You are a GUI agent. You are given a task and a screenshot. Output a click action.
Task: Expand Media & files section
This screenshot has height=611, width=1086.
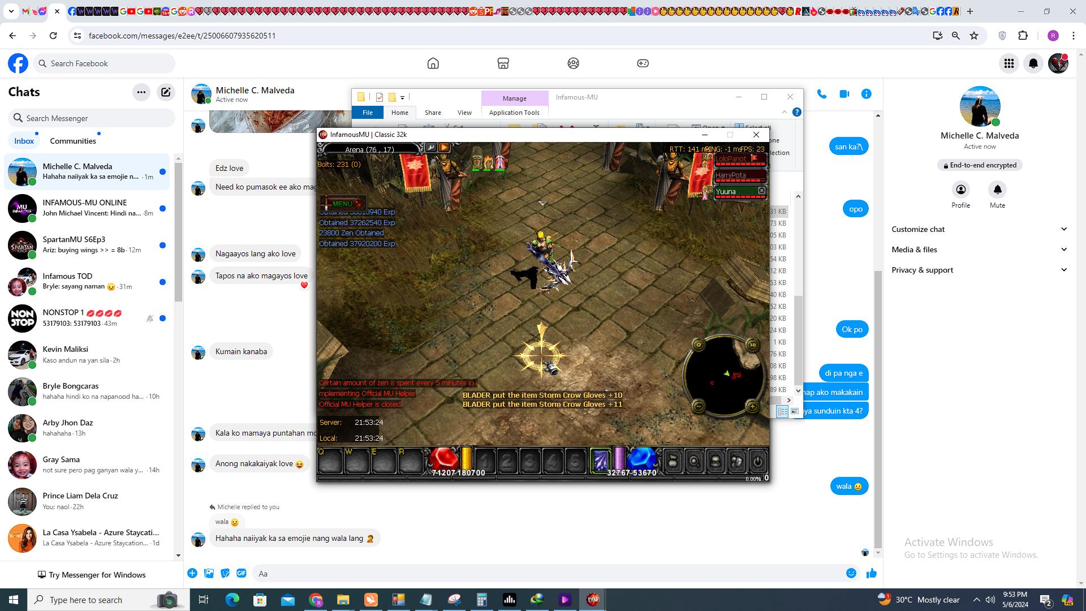click(x=980, y=249)
